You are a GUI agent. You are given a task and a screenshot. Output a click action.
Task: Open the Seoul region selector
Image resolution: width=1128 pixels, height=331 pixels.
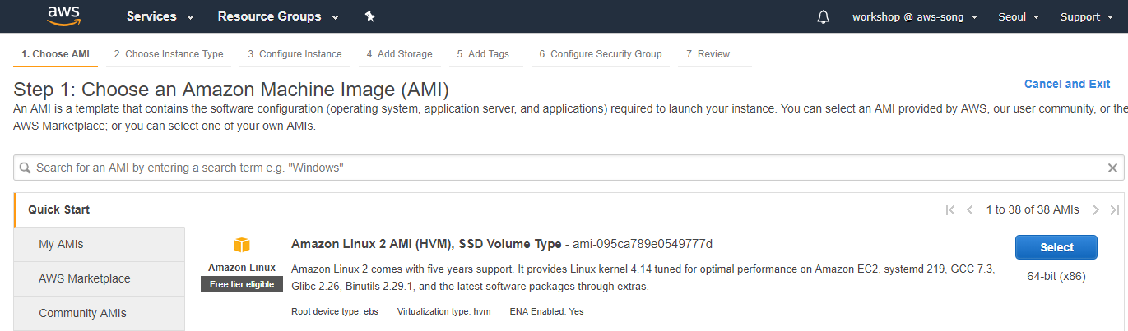pos(1019,16)
